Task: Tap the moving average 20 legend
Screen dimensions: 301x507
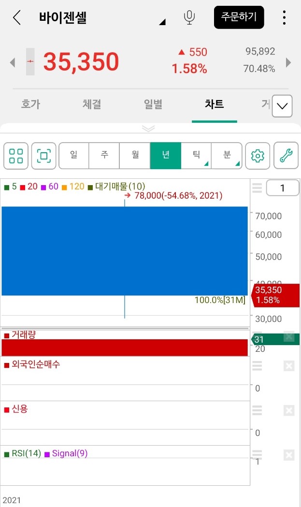Action: click(29, 187)
